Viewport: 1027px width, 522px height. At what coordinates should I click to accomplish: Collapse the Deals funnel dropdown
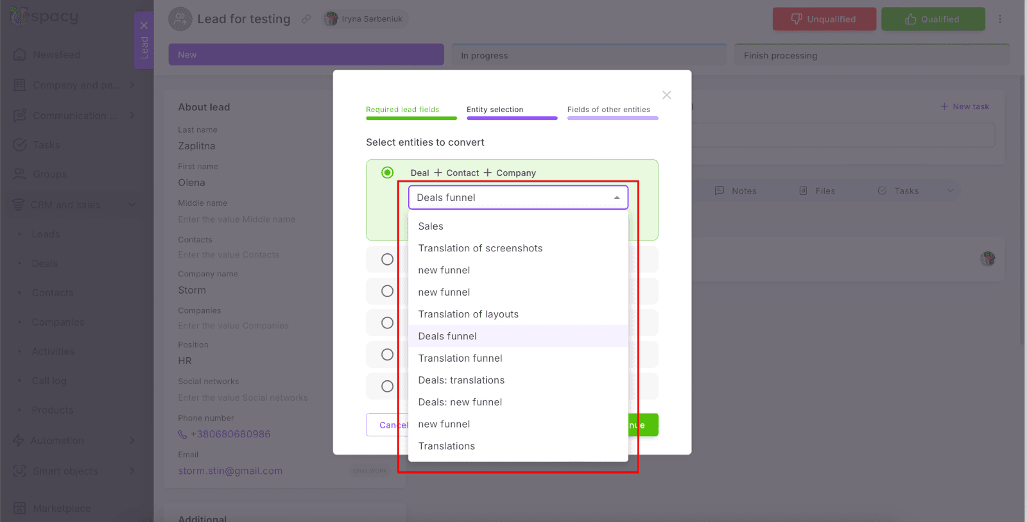pos(616,198)
